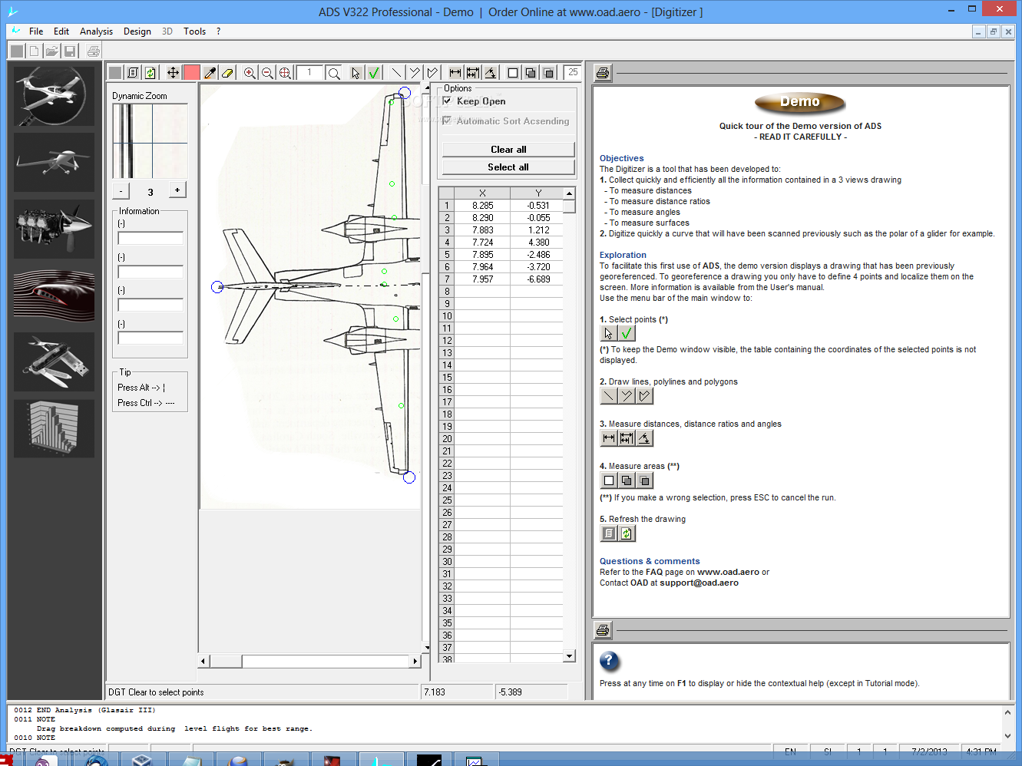The image size is (1022, 766).
Task: Select the draw line tool
Action: (396, 73)
